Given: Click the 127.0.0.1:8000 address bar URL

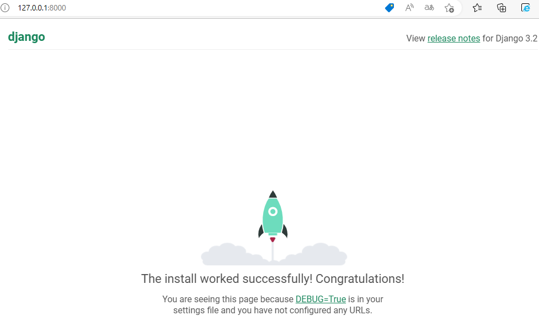Looking at the screenshot, I should [42, 8].
